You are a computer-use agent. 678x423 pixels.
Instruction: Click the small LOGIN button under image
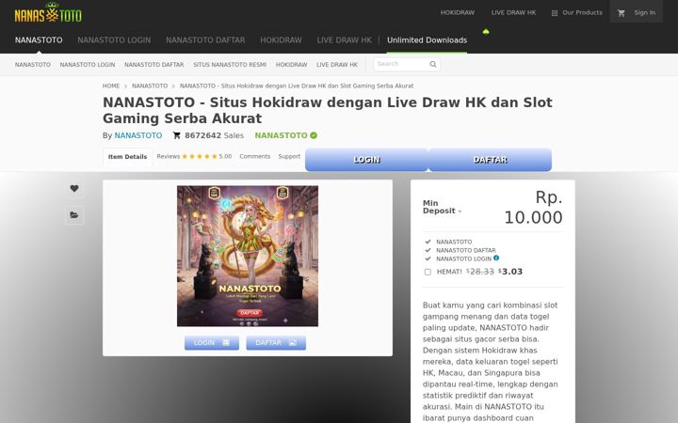[x=212, y=343]
